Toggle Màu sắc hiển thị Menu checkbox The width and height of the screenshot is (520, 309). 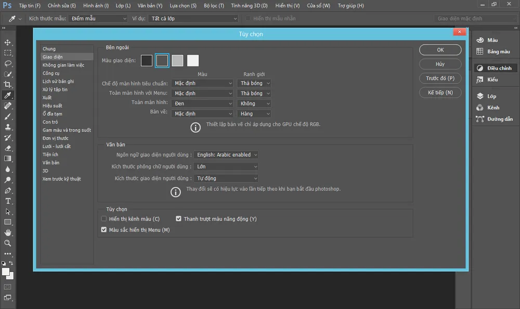coord(104,229)
